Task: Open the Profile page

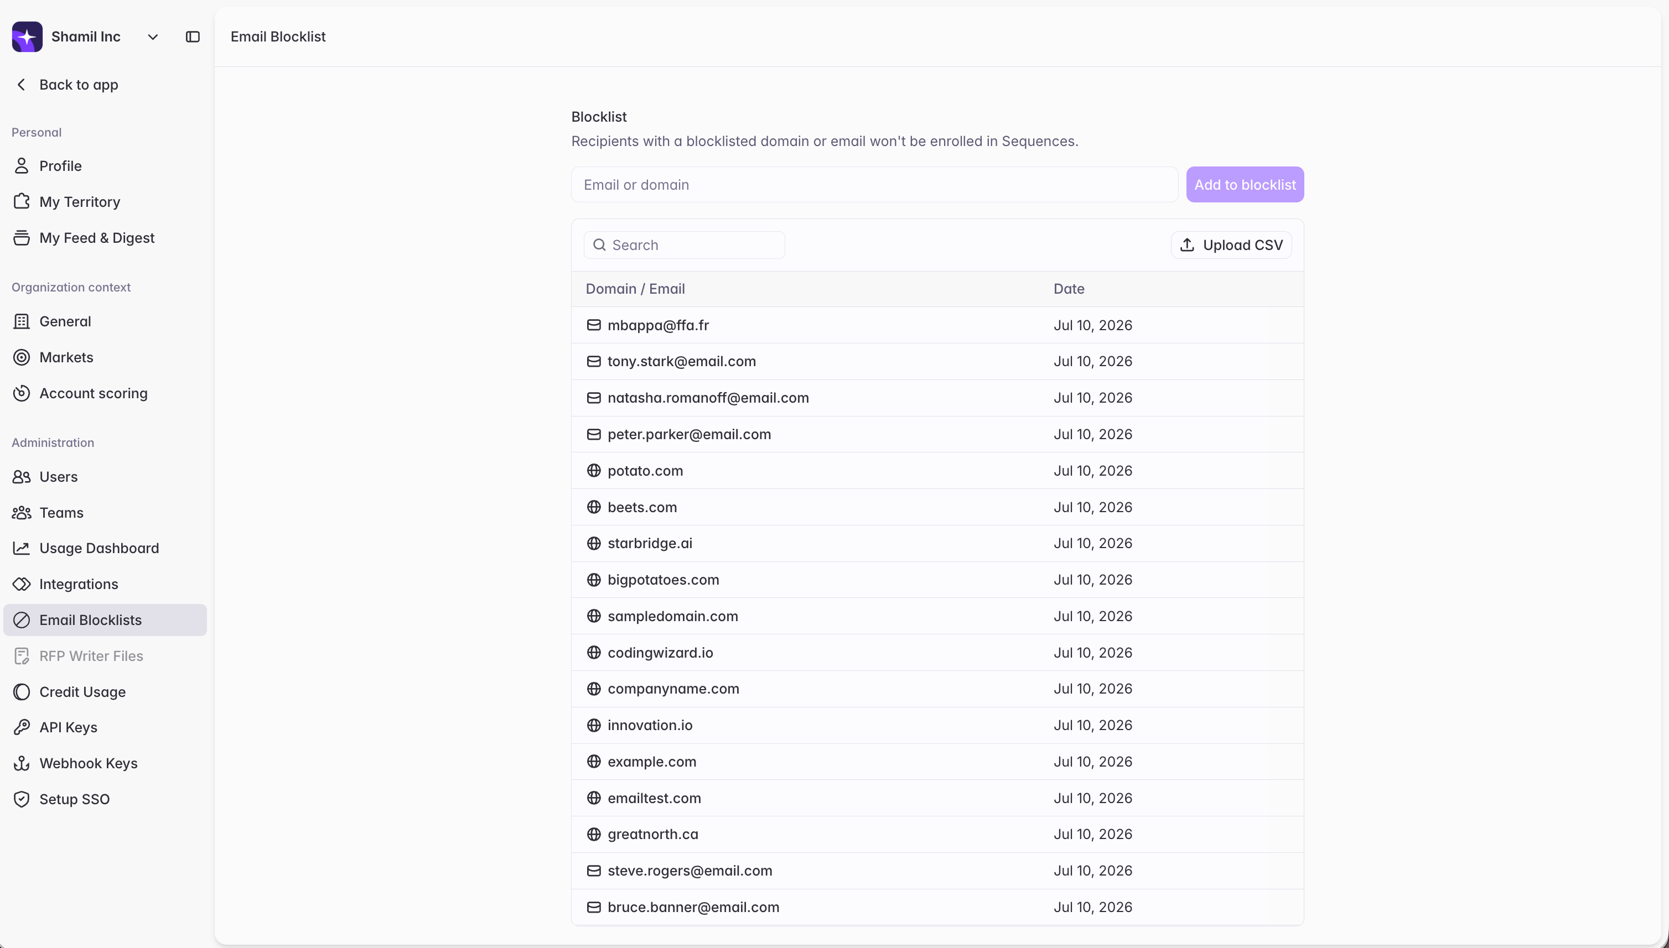Action: 105,166
